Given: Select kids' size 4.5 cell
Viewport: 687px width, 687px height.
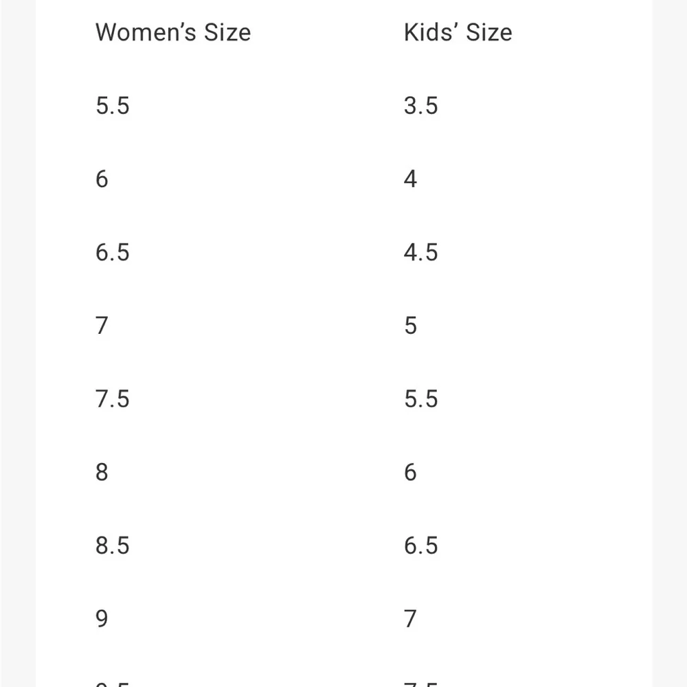Looking at the screenshot, I should pyautogui.click(x=420, y=252).
